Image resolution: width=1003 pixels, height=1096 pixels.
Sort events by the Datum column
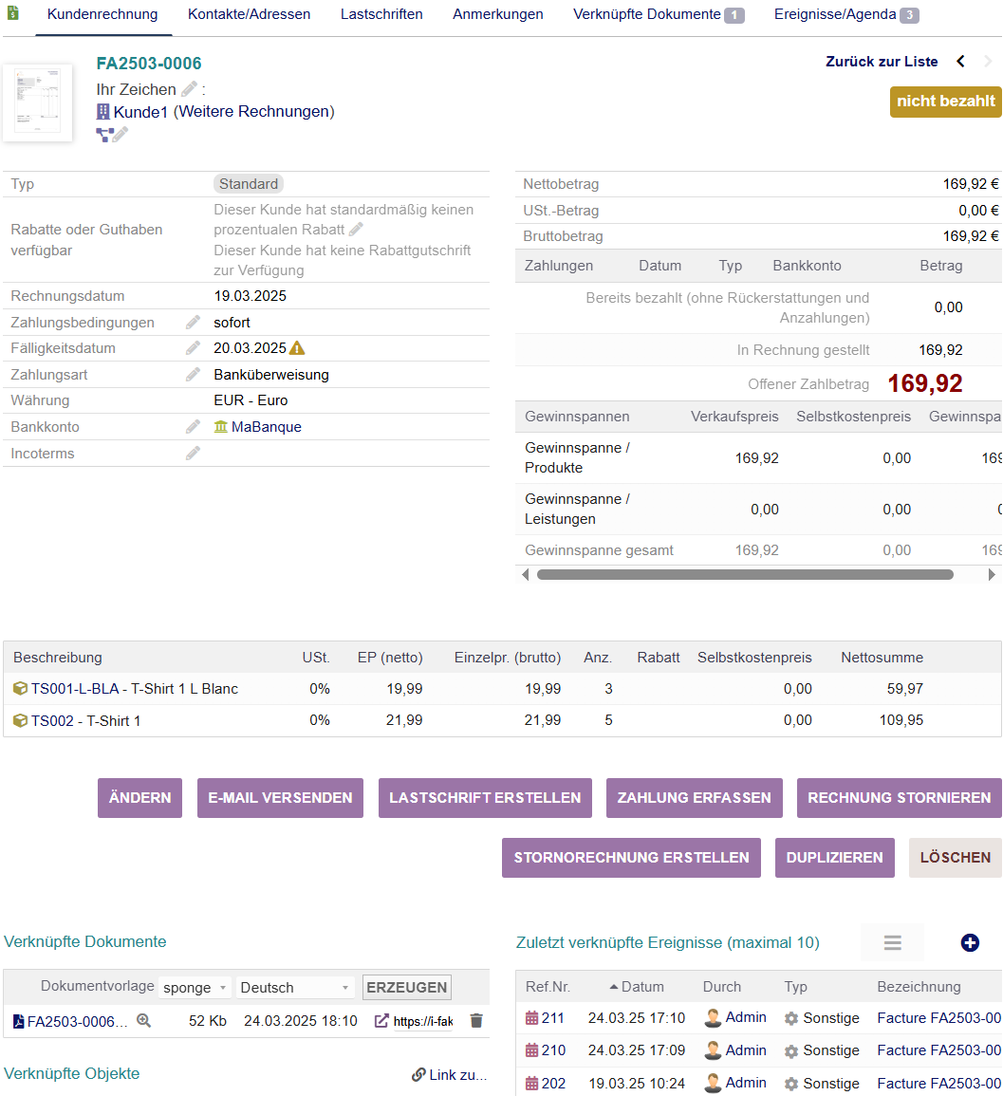tap(642, 987)
